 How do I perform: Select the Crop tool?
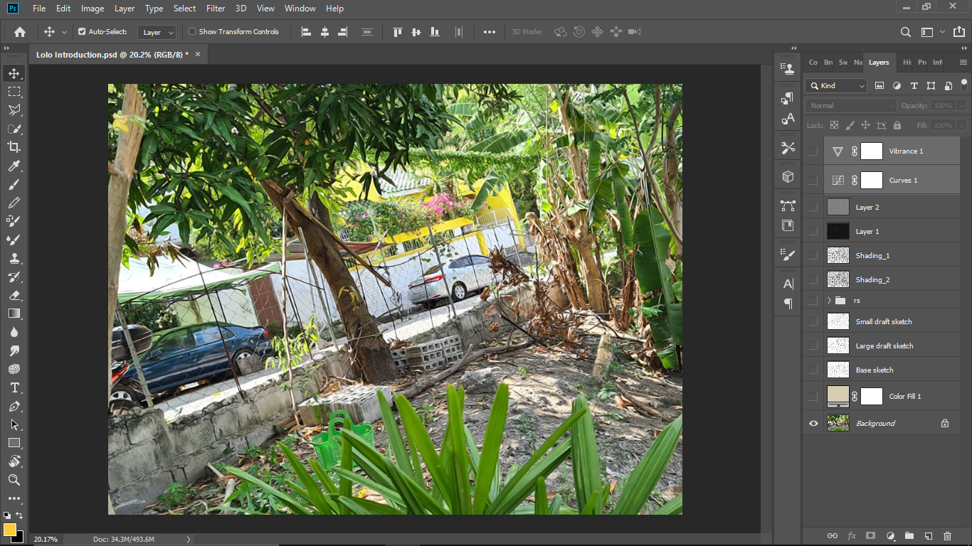pos(14,147)
